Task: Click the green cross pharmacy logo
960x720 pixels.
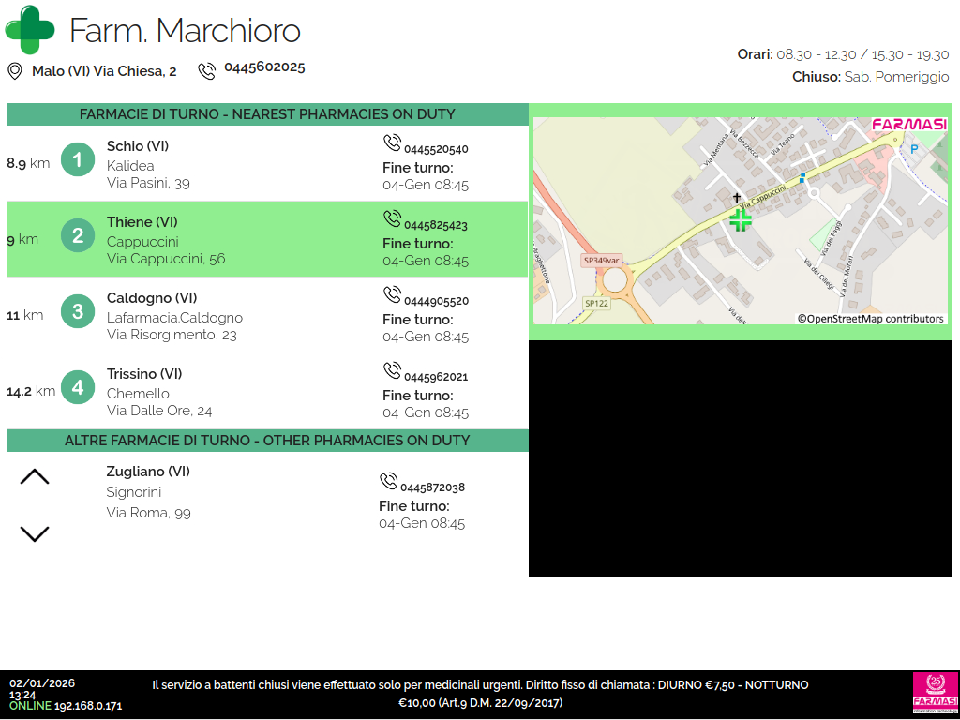Action: coord(30,29)
